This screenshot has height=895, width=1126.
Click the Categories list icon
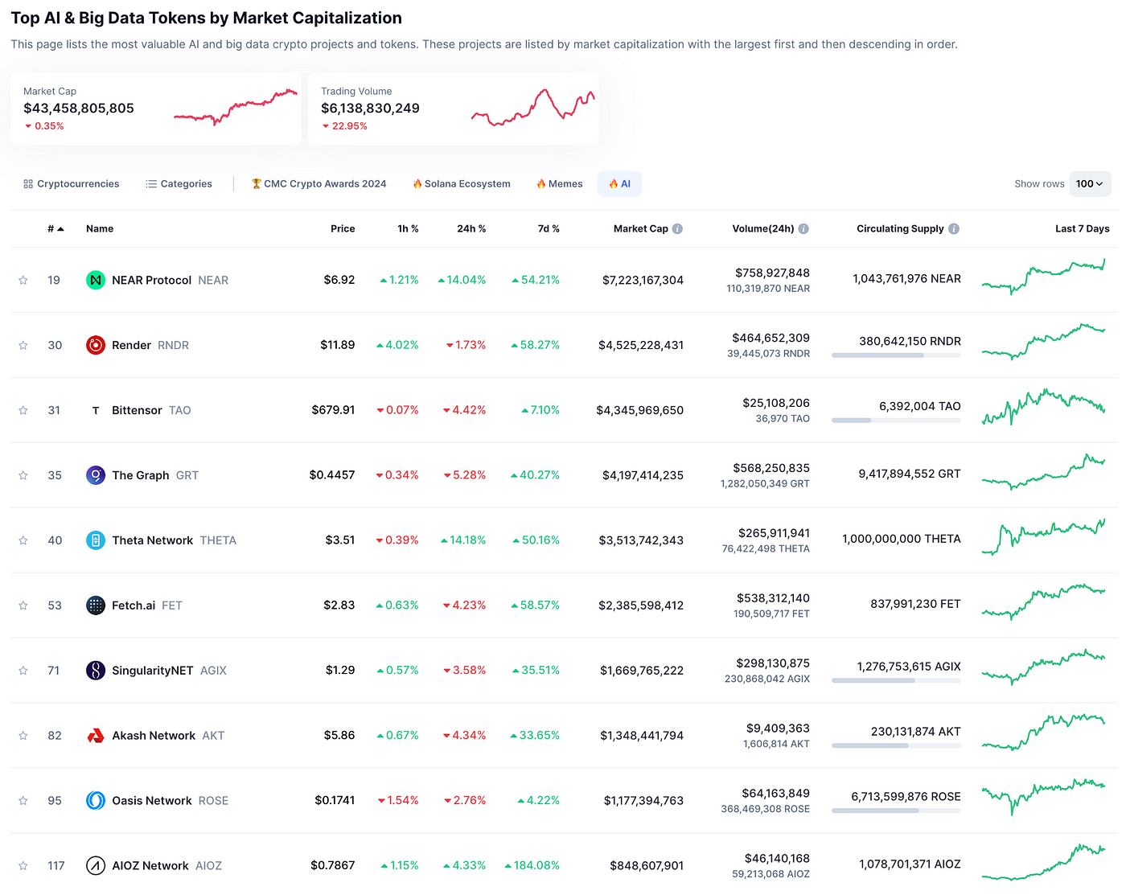(151, 184)
